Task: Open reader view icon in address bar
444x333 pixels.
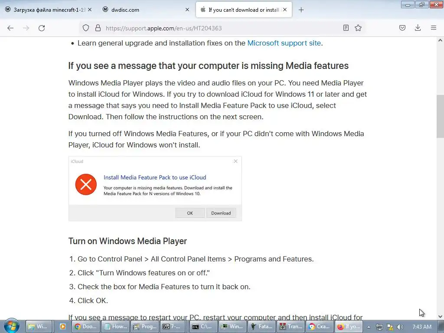Action: [346, 28]
